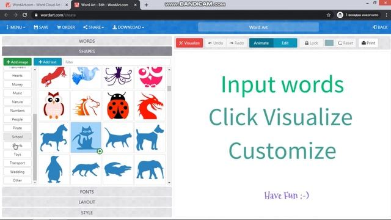Pick the blue walking cat silhouette
This screenshot has height=220, width=391.
[118, 137]
